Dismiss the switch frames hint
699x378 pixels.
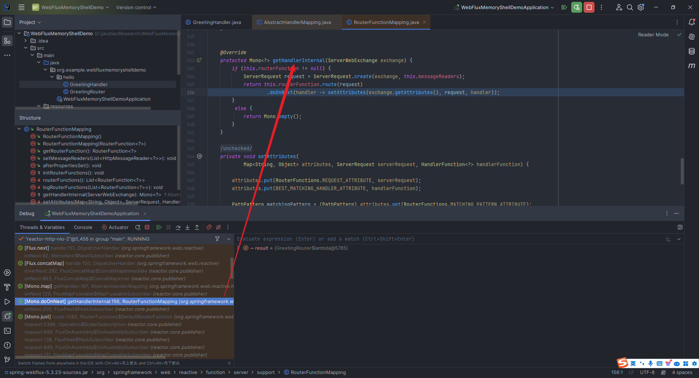[229, 363]
